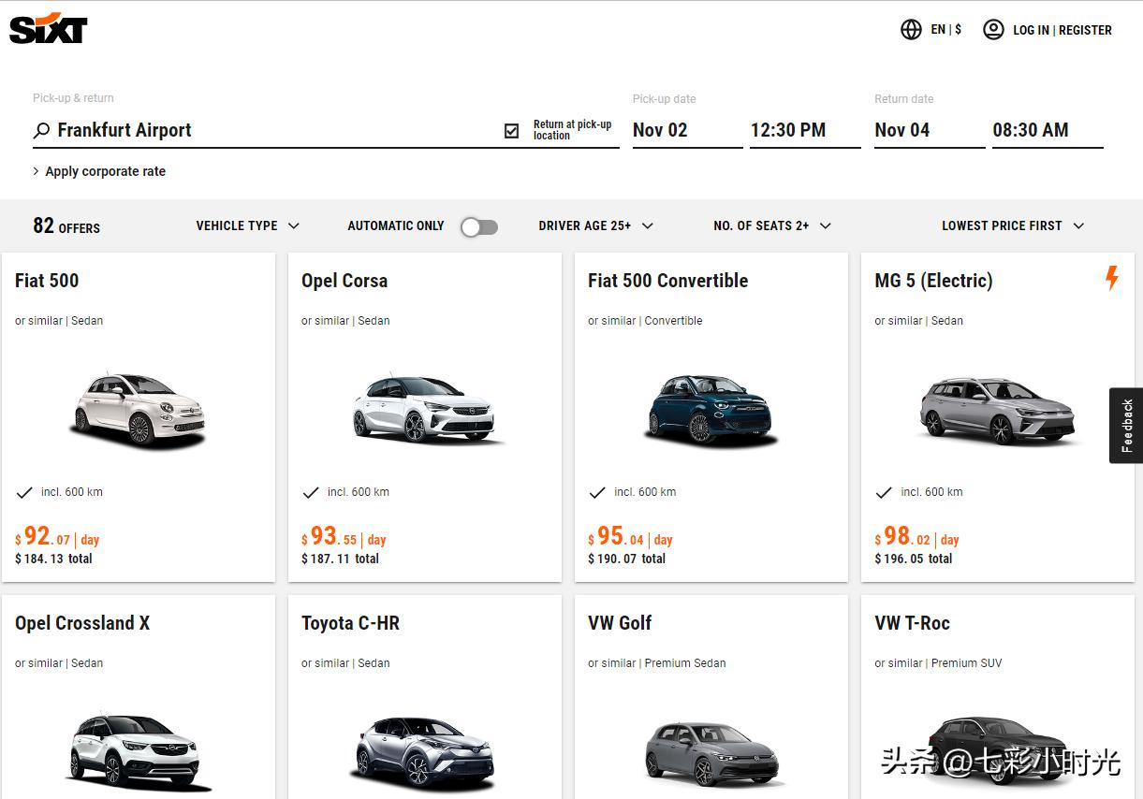Open the Vehicle Type dropdown
1143x799 pixels.
[247, 225]
